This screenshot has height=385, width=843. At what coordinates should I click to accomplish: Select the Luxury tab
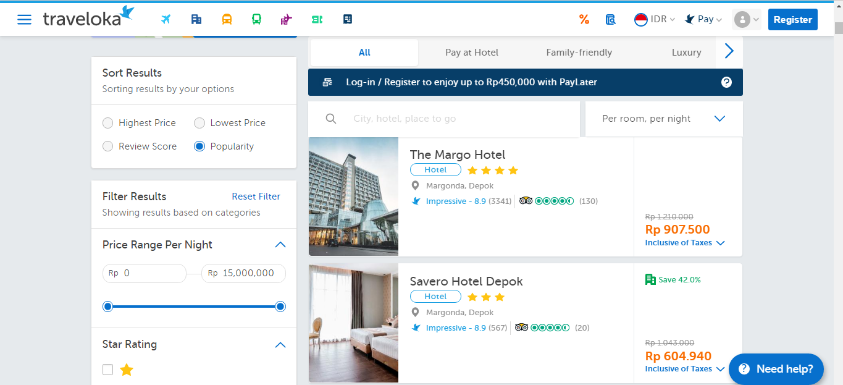click(686, 53)
